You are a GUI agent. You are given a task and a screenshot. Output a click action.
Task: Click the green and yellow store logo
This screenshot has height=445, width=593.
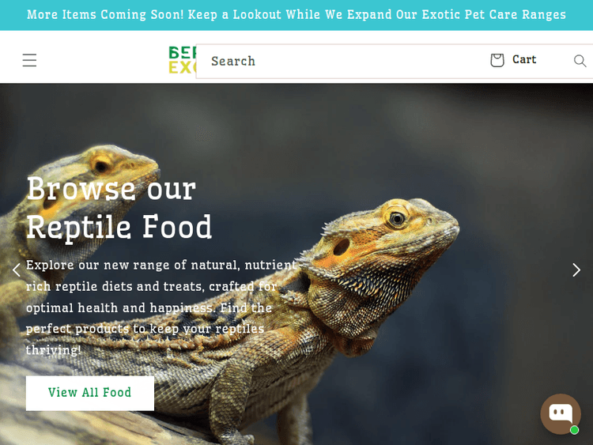pos(183,60)
